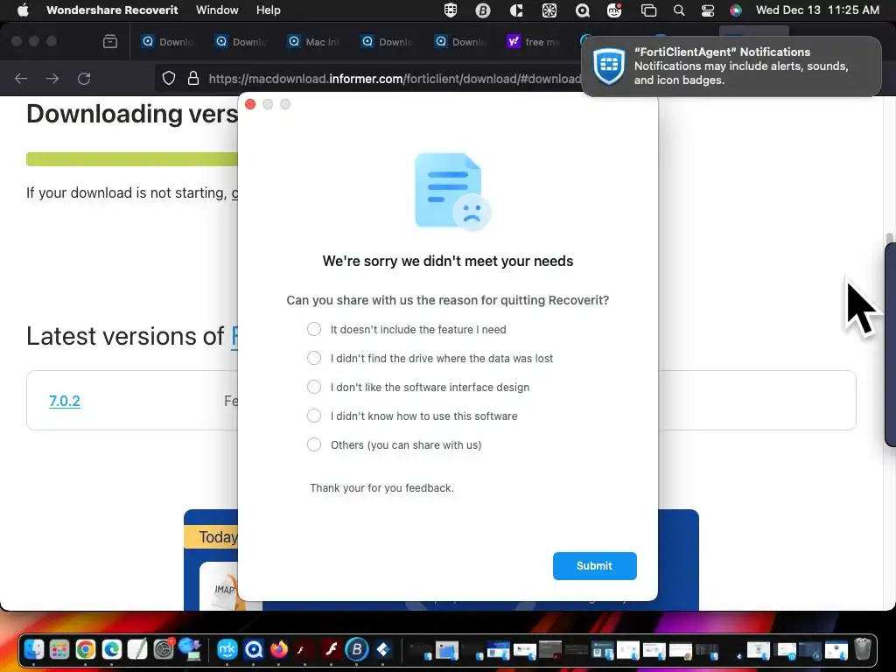Open Wondershare Recoverit icon in the Dock
The width and height of the screenshot is (896, 672).
point(383,650)
